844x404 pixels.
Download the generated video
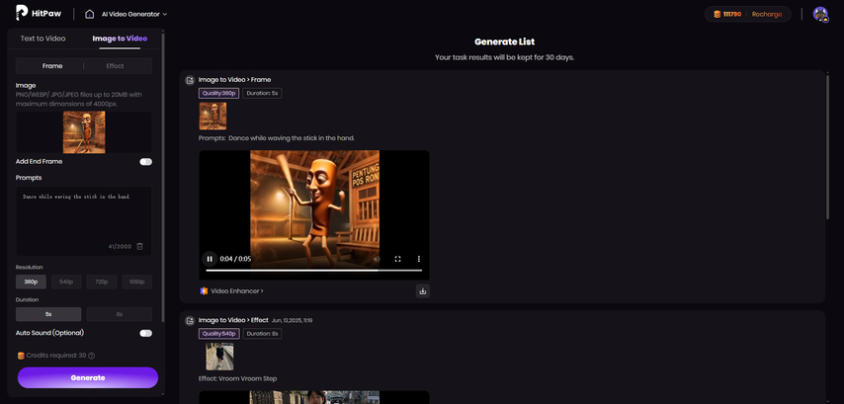(422, 290)
